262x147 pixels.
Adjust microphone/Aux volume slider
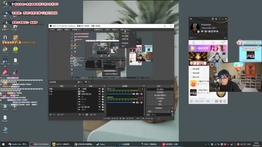pos(121,94)
